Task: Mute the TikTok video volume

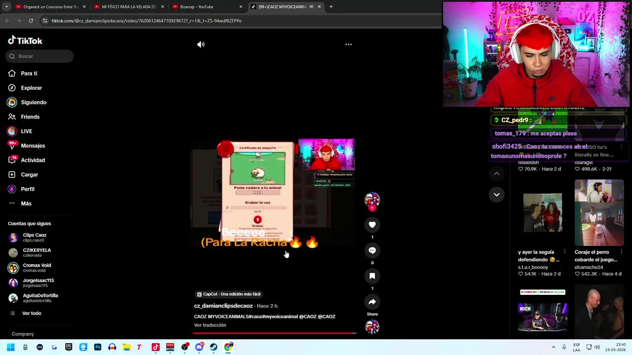Action: click(x=201, y=44)
